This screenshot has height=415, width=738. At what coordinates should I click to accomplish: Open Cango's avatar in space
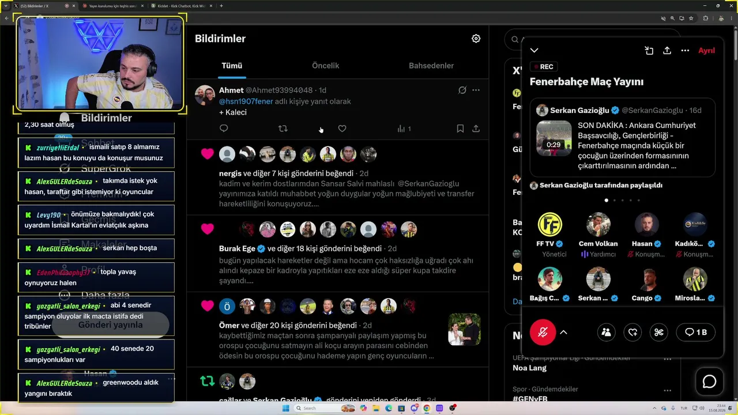click(646, 280)
